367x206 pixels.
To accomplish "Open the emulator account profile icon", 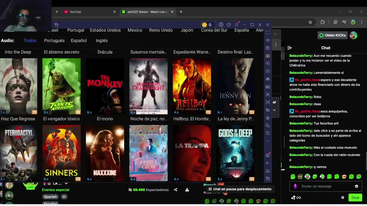I will coord(221,25).
